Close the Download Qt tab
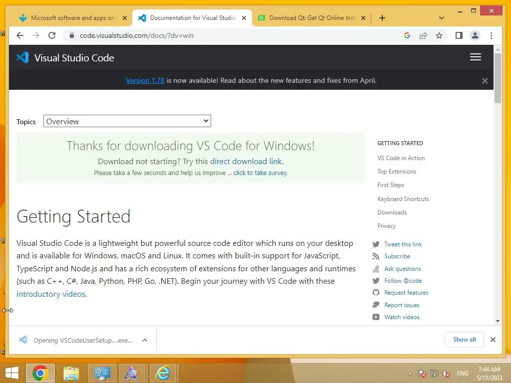Image resolution: width=511 pixels, height=383 pixels. click(x=363, y=18)
